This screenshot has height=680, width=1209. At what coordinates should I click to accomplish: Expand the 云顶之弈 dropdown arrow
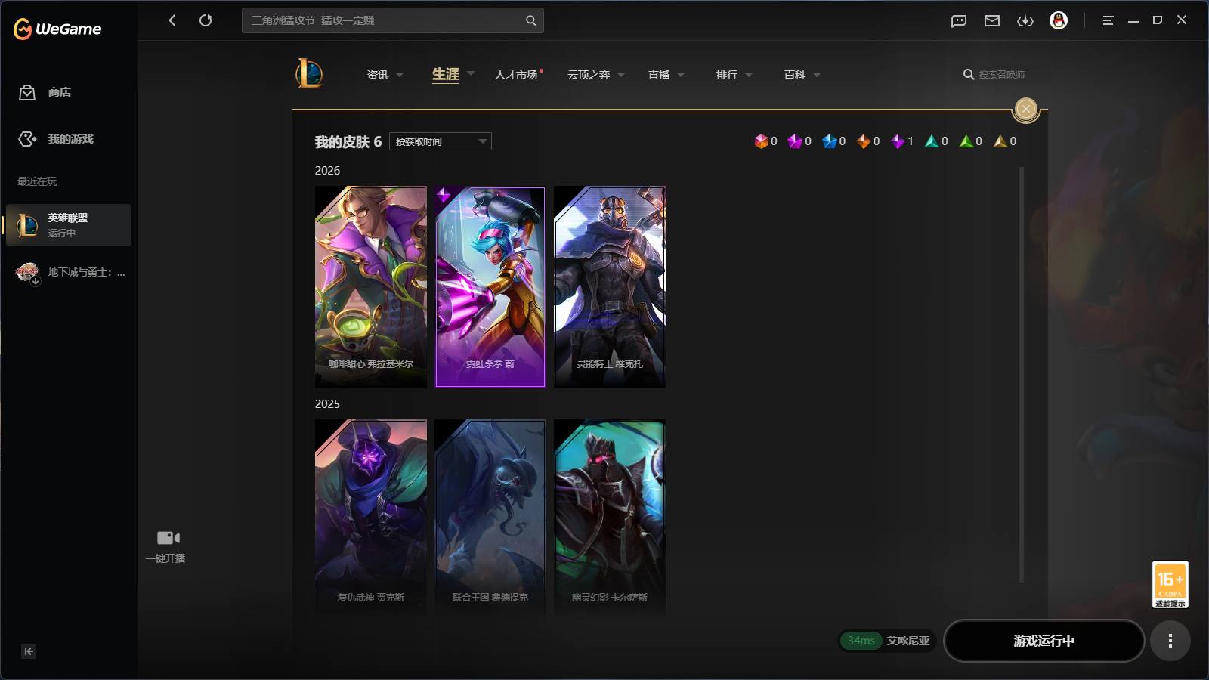(x=621, y=75)
